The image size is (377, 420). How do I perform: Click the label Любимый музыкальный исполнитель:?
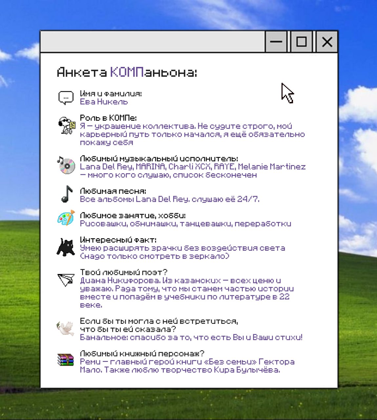pyautogui.click(x=159, y=158)
